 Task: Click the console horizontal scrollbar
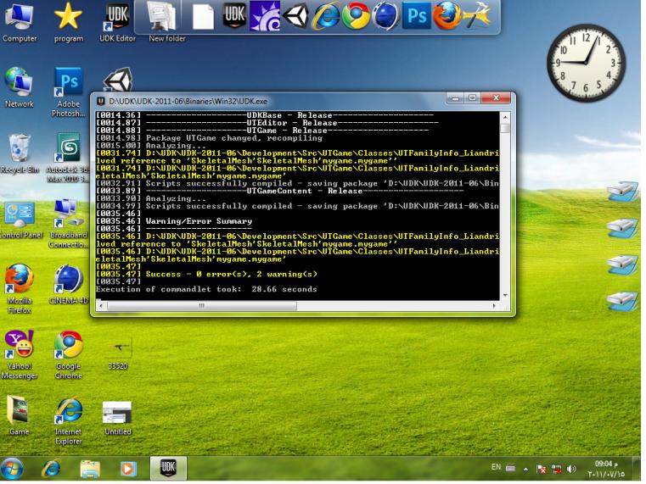tap(199, 305)
